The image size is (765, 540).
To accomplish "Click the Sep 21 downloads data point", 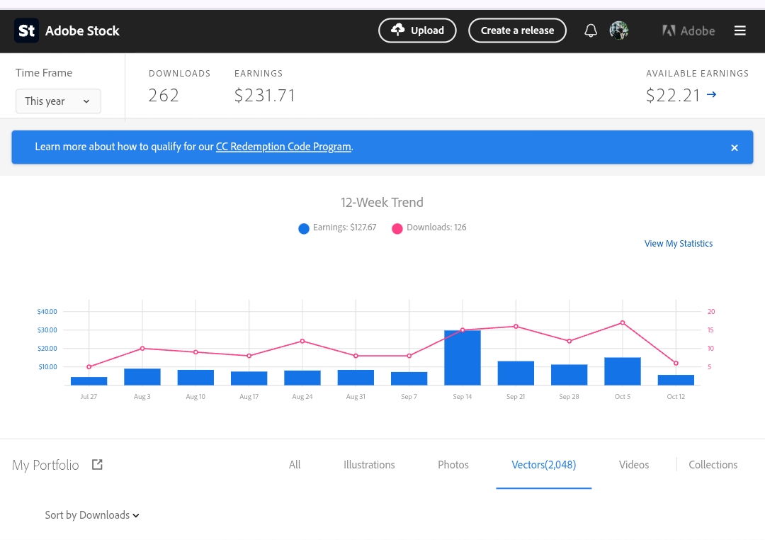I will pos(516,327).
